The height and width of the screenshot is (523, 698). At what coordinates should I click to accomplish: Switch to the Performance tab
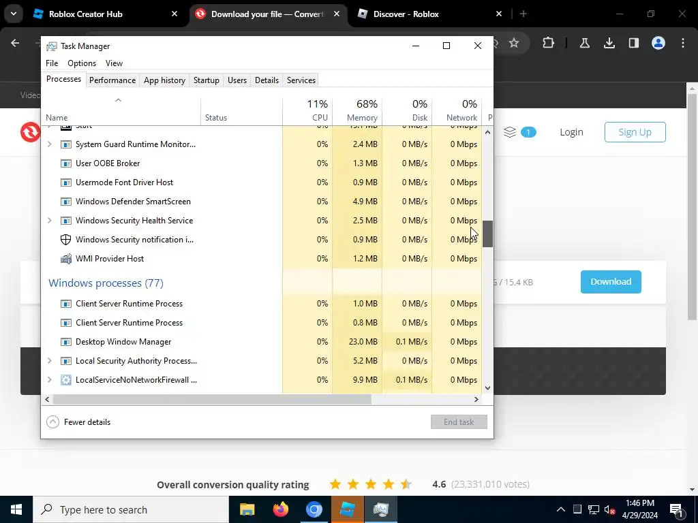point(112,80)
